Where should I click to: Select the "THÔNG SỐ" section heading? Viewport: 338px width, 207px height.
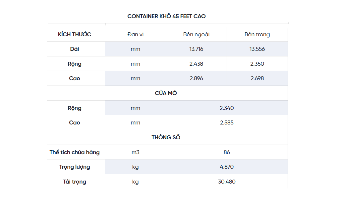coord(166,137)
